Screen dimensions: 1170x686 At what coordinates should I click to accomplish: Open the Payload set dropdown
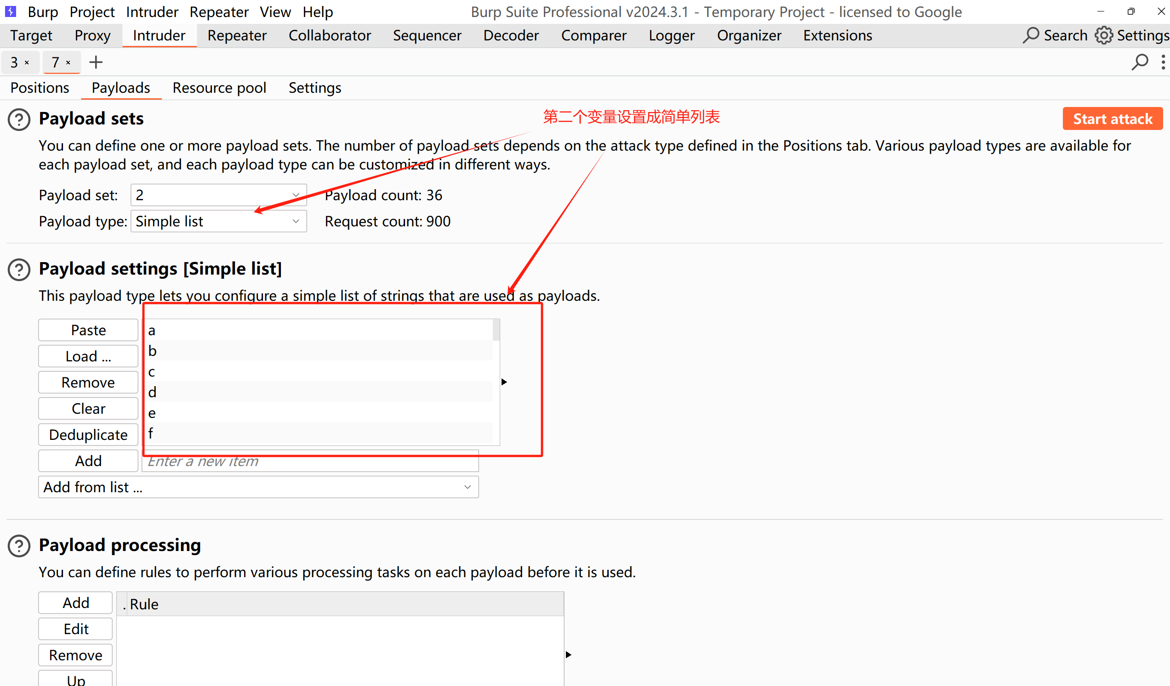pos(218,195)
